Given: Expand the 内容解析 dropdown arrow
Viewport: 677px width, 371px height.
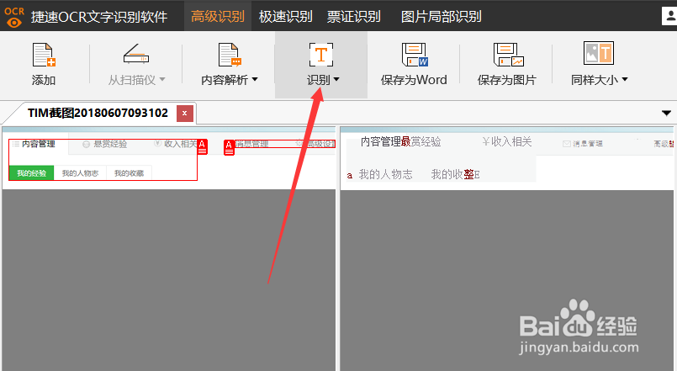Looking at the screenshot, I should tap(255, 79).
